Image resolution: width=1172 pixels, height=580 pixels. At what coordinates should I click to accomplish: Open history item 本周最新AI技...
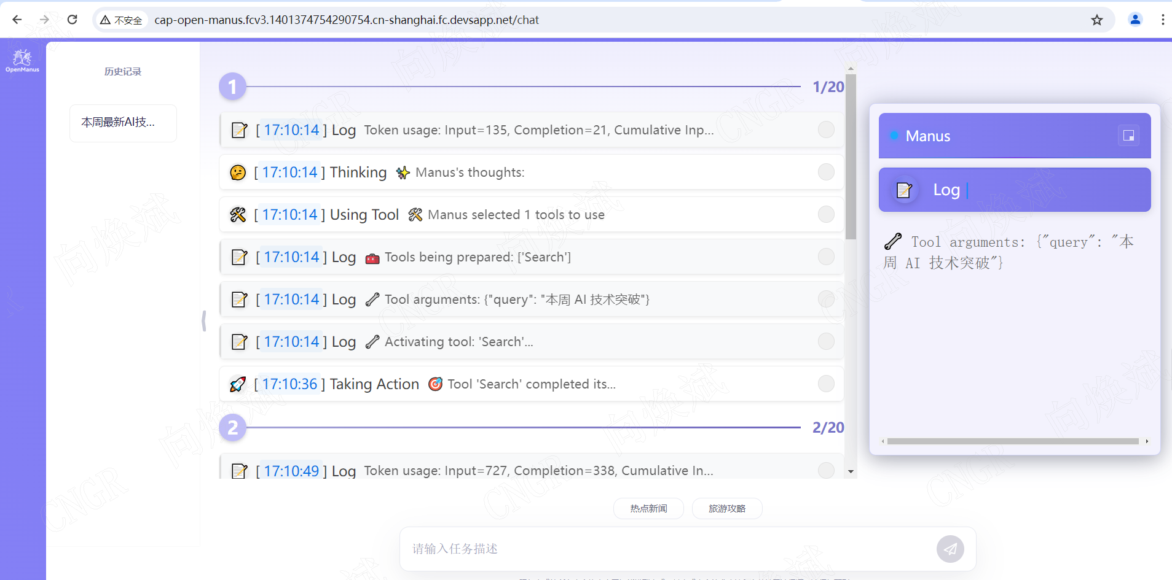(123, 123)
